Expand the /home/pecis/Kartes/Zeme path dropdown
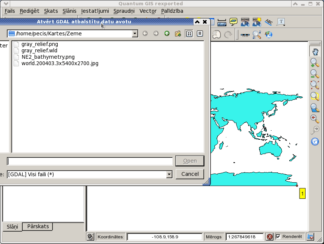This screenshot has height=244, width=324. tap(135, 34)
